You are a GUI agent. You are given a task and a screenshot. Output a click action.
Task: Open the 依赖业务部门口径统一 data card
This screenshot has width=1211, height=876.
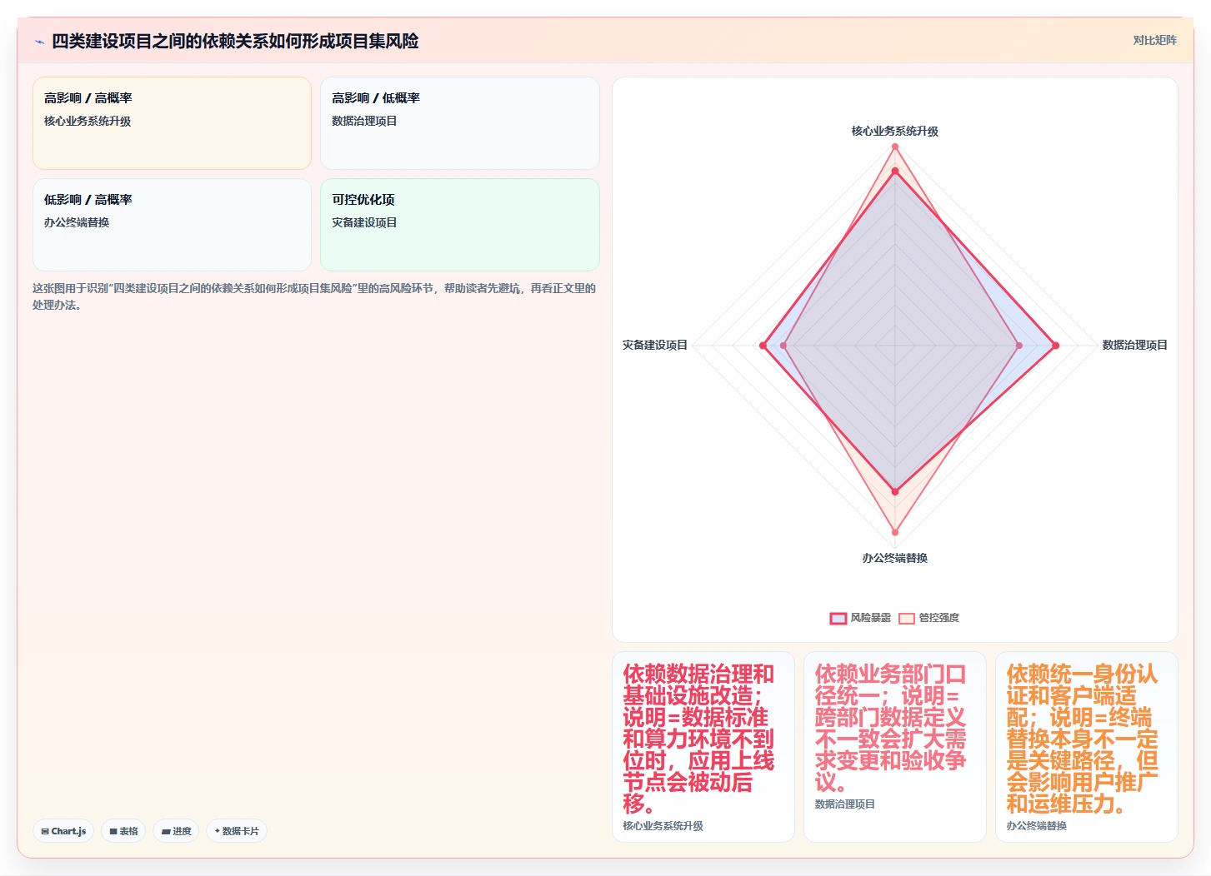pyautogui.click(x=895, y=747)
